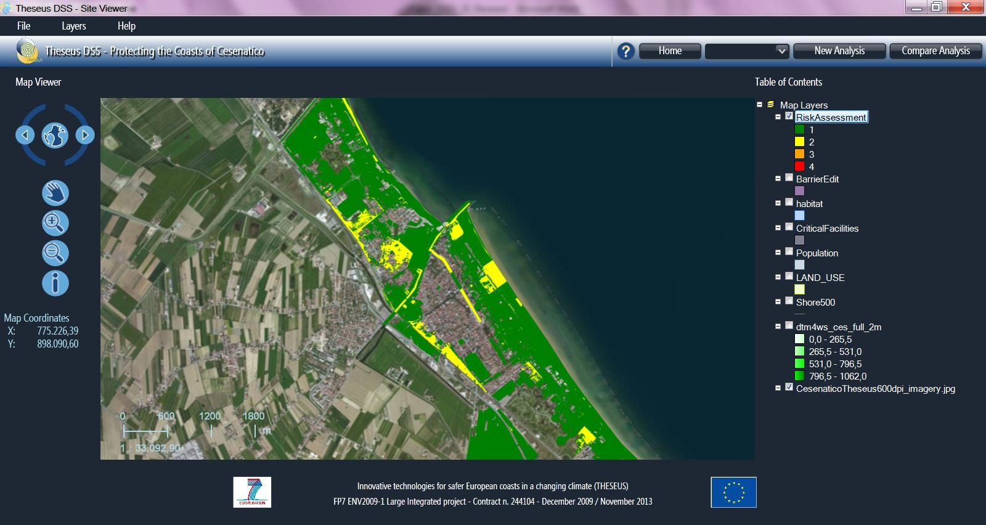Select the zoom in magnifier tool

click(55, 223)
